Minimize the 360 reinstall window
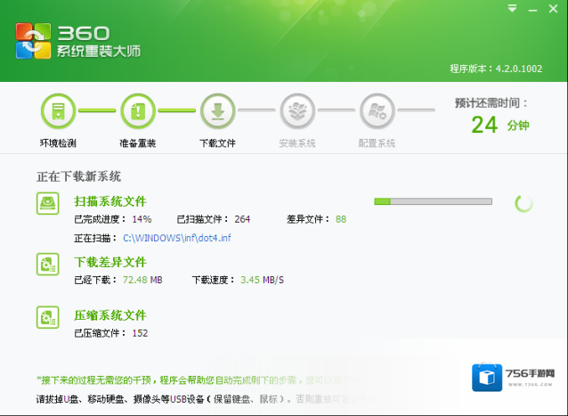568x416 pixels. coord(531,8)
